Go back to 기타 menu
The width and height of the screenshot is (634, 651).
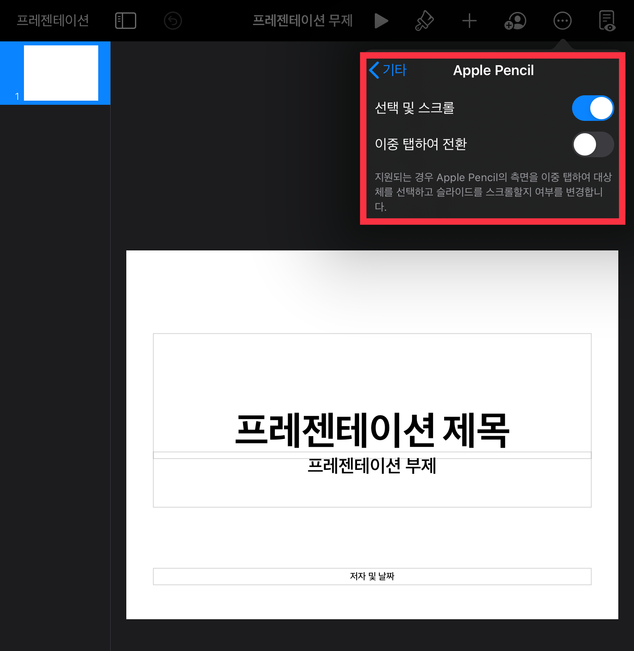coord(388,70)
